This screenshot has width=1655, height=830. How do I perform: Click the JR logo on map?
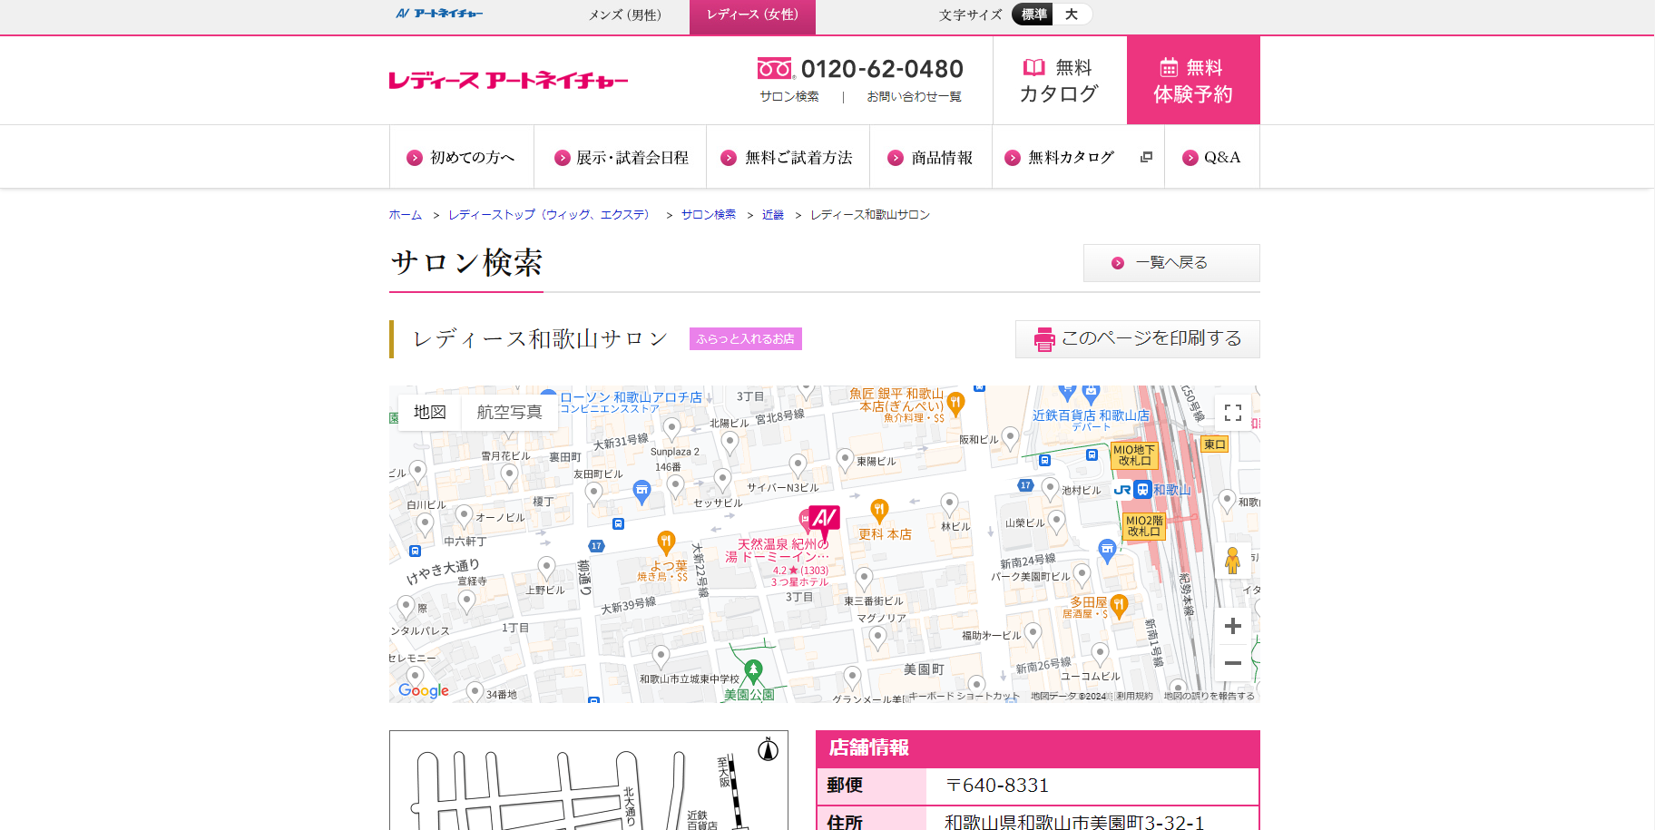(1122, 490)
